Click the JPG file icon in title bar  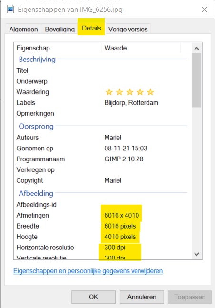10,9
